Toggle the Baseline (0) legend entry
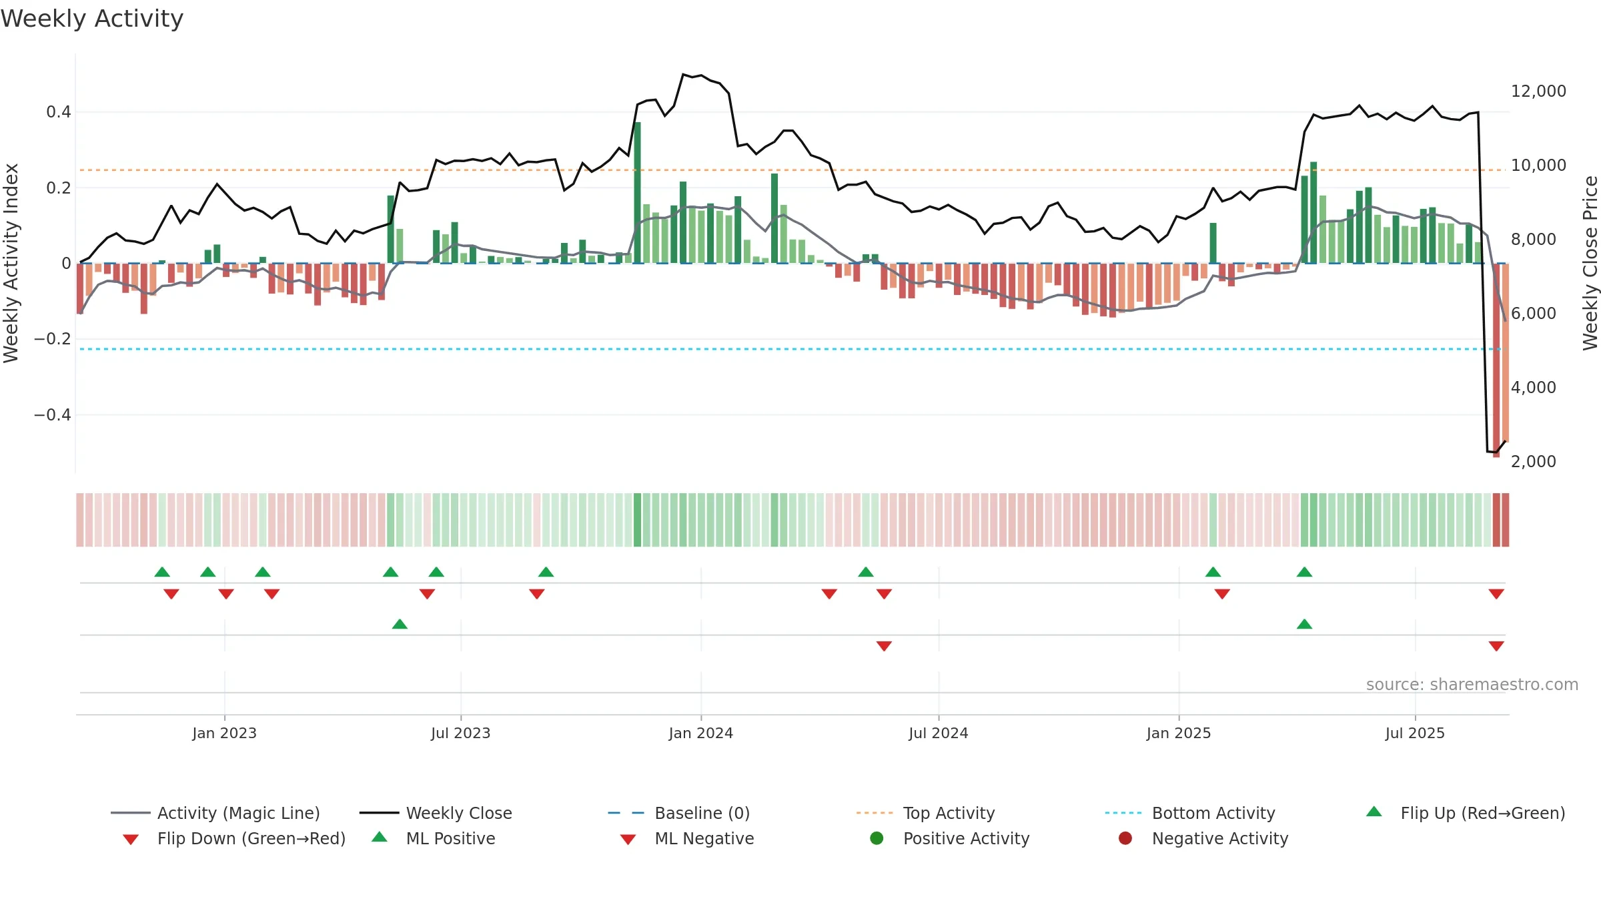This screenshot has height=901, width=1601. pos(679,813)
